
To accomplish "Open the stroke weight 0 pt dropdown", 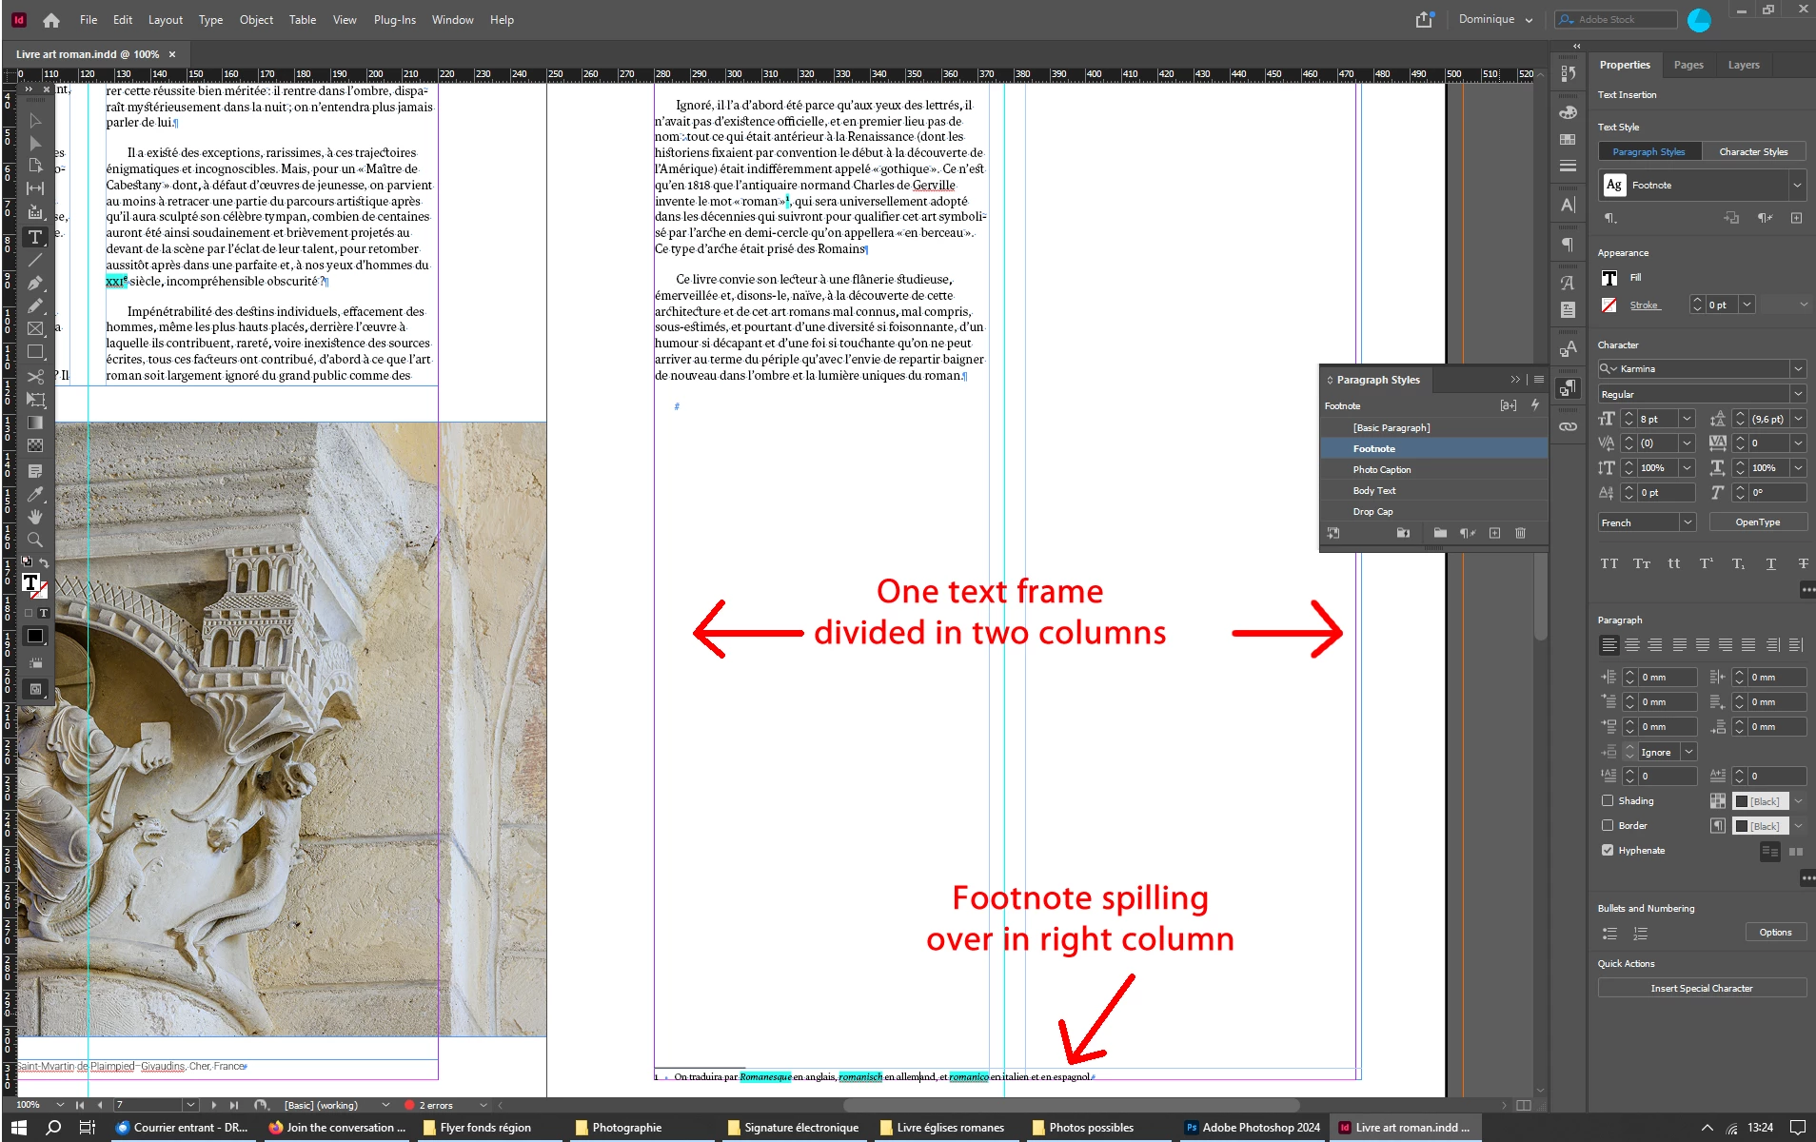I will click(x=1747, y=305).
